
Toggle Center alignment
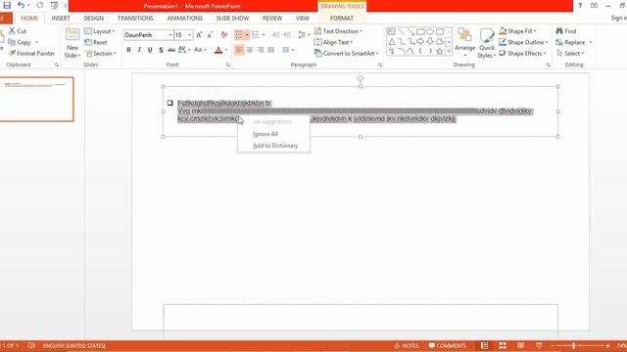250,50
